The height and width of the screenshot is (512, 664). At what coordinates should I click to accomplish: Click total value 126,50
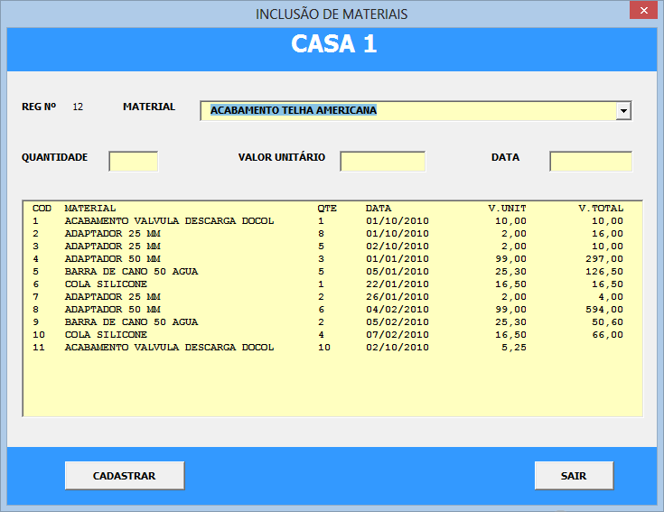(604, 272)
